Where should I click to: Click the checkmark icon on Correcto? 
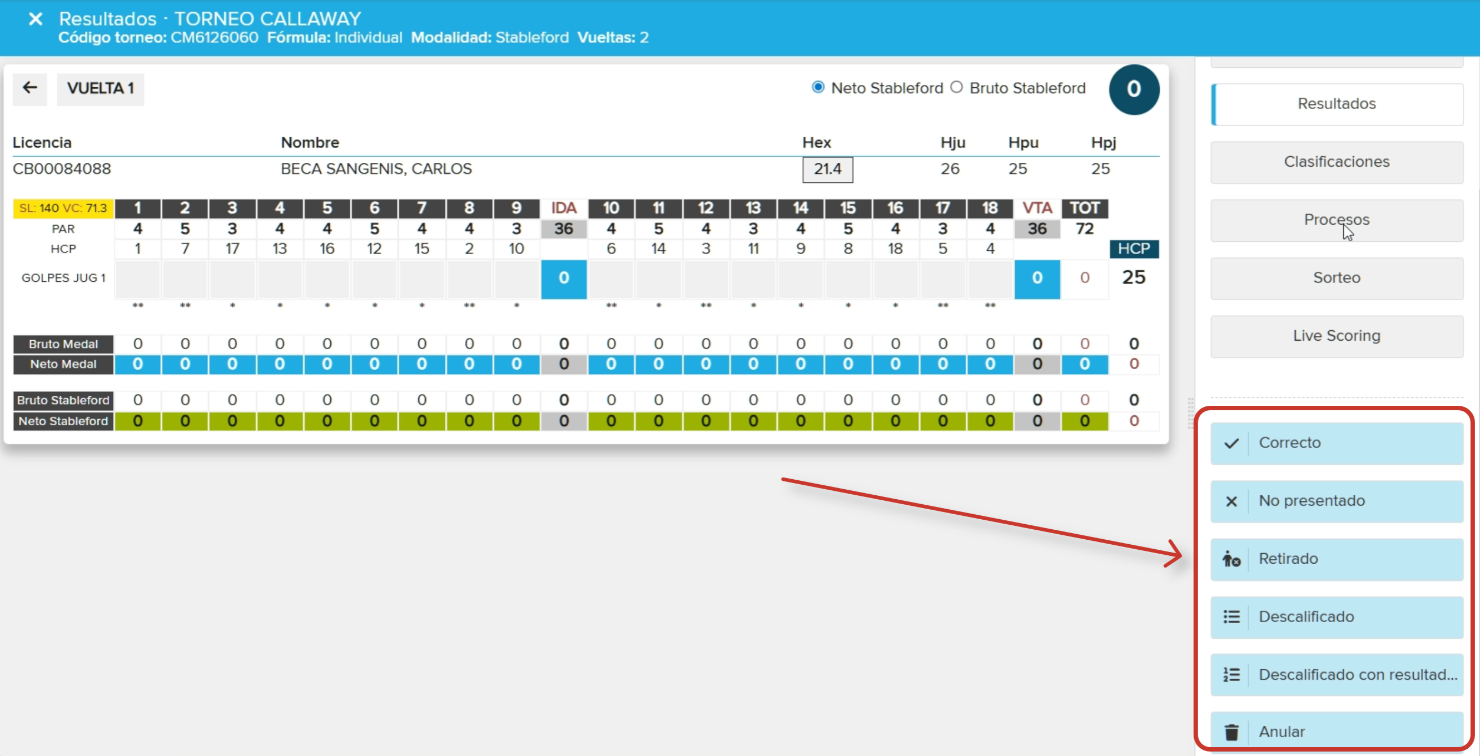pos(1231,444)
